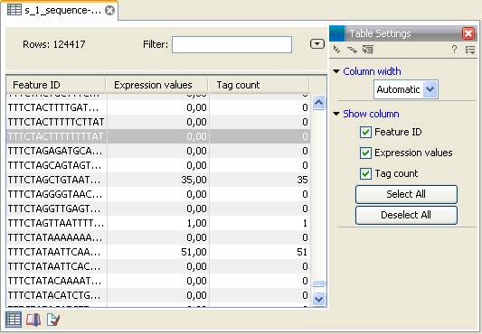Click the table scrollbar down arrow
The image size is (482, 334).
pyautogui.click(x=319, y=299)
